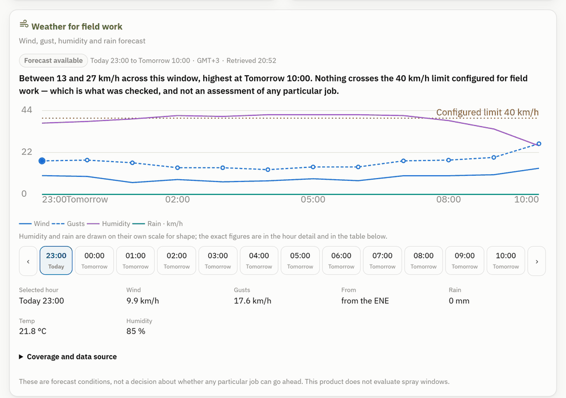The height and width of the screenshot is (398, 566).
Task: Click the Selected hour value Today 23:00
Action: coord(41,301)
